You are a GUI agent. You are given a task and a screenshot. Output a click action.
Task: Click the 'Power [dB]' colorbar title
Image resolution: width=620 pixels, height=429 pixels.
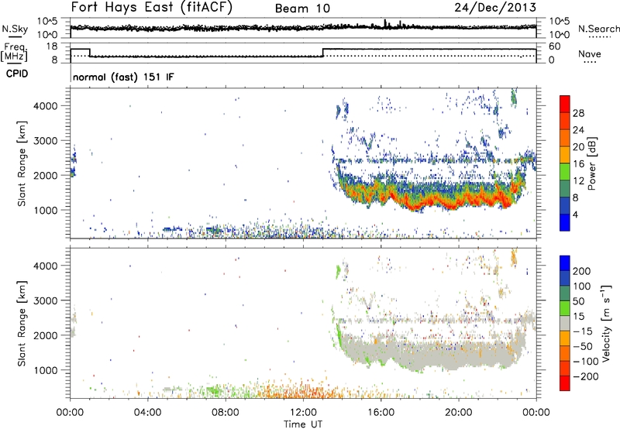[591, 163]
